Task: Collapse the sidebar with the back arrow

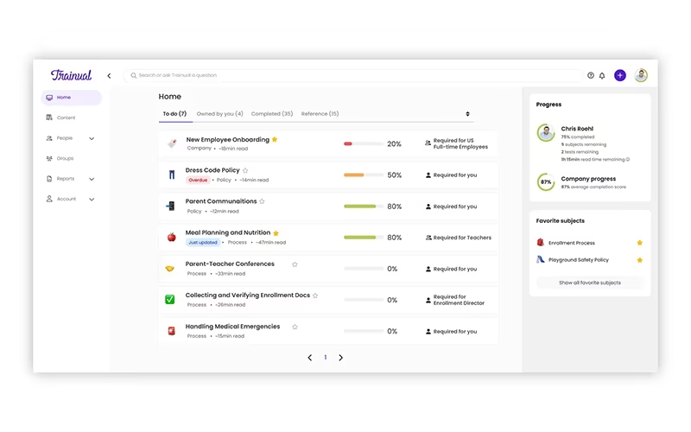Action: pos(109,76)
